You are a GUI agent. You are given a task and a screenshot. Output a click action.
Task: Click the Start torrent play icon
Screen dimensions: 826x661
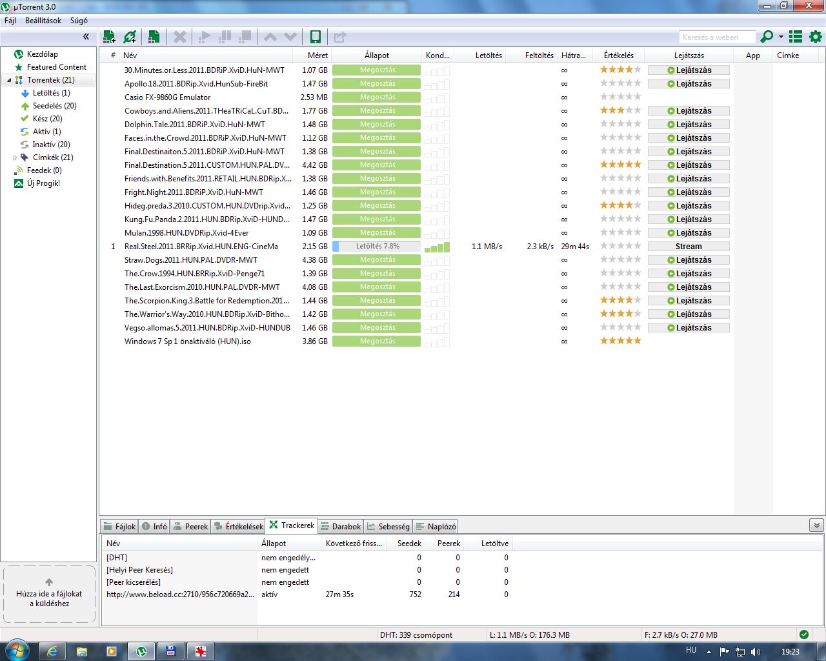click(205, 37)
